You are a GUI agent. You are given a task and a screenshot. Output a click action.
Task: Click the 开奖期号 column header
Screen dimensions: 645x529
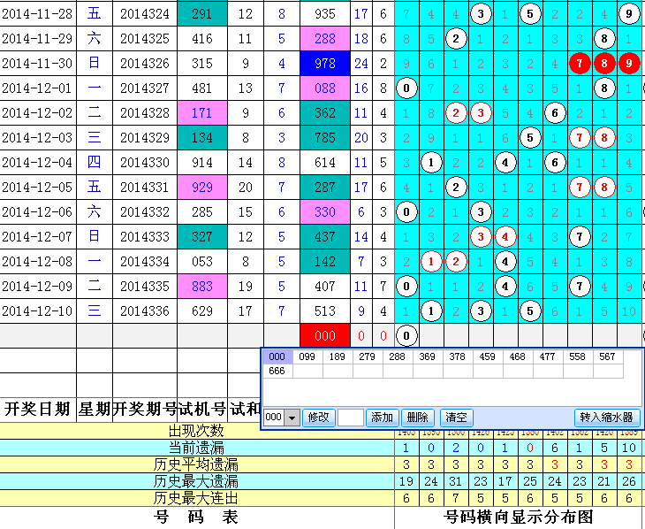pos(145,409)
